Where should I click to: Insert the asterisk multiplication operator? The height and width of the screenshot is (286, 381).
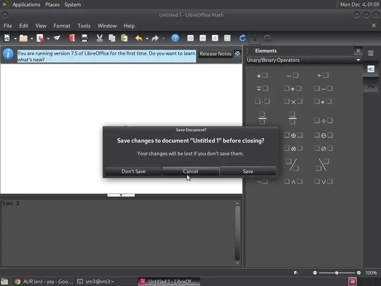(323, 102)
